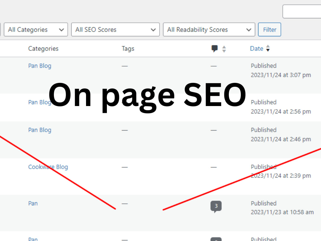The height and width of the screenshot is (241, 321).
Task: Open Pan Blog category of 3:07 pm post
Action: click(40, 66)
